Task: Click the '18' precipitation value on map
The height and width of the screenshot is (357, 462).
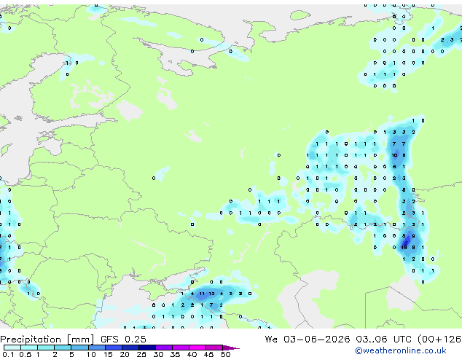Action: point(404,248)
